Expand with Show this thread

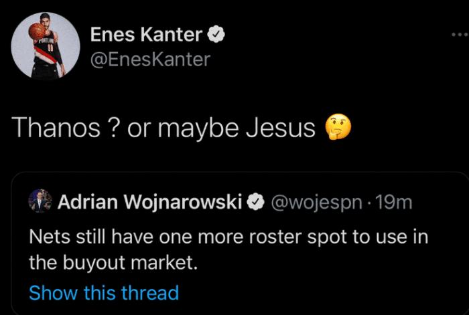click(104, 292)
